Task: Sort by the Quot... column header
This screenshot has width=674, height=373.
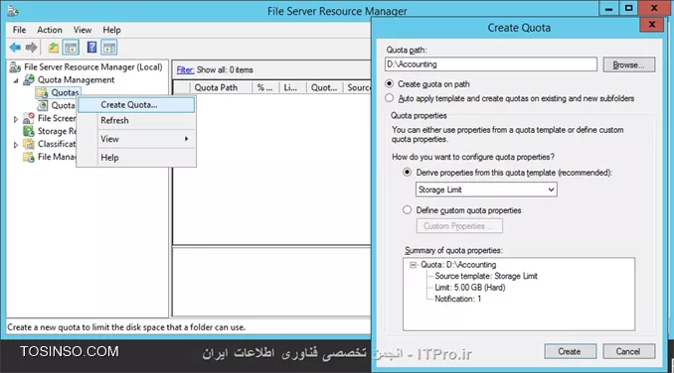Action: tap(324, 87)
